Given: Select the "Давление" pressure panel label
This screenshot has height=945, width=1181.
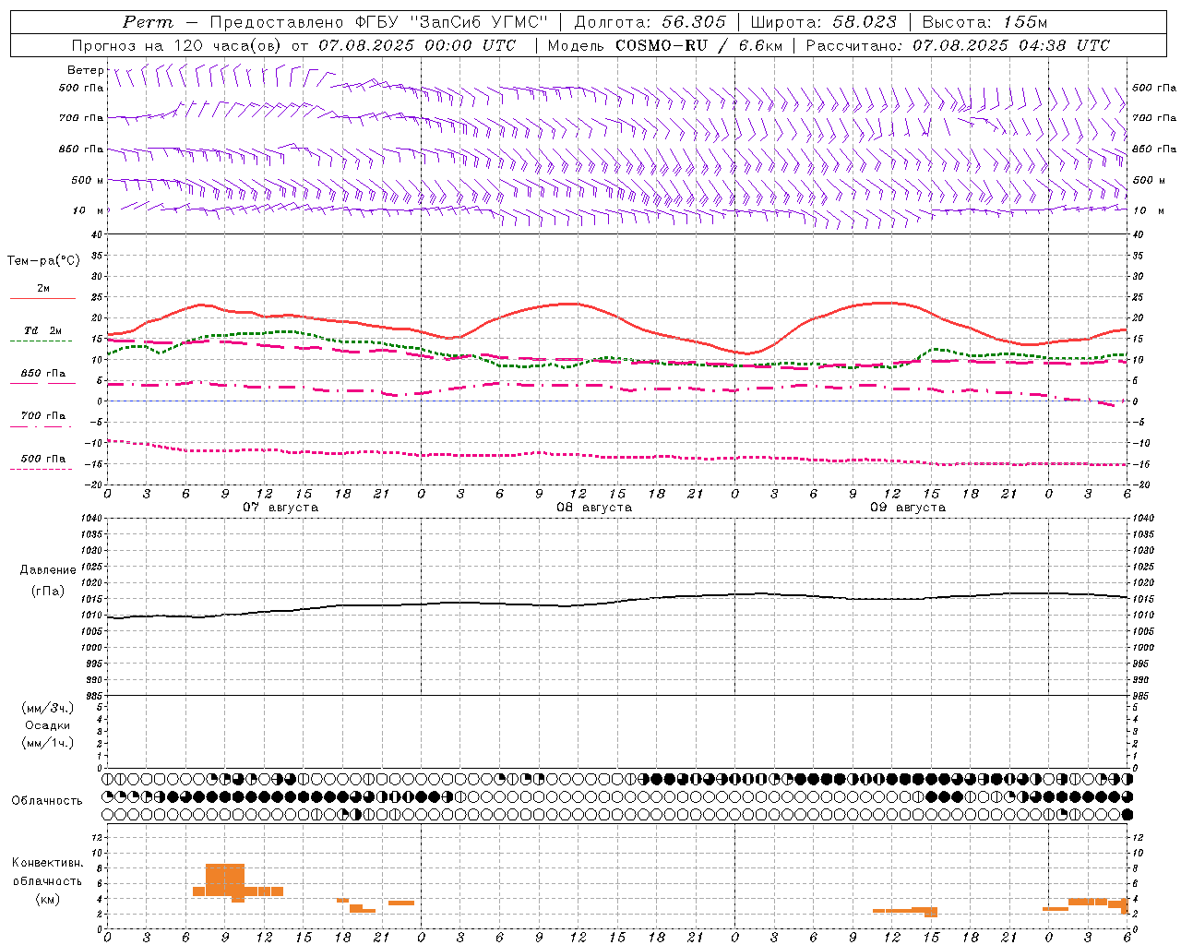Looking at the screenshot, I should (48, 570).
